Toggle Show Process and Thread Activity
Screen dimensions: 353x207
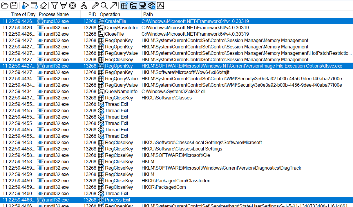coord(151,5)
